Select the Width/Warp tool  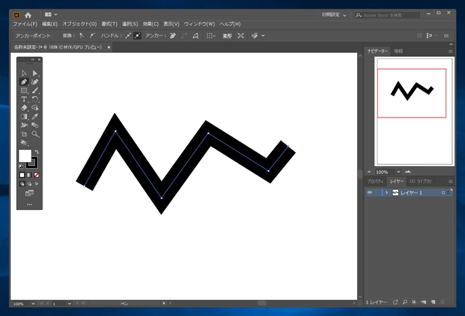[24, 125]
